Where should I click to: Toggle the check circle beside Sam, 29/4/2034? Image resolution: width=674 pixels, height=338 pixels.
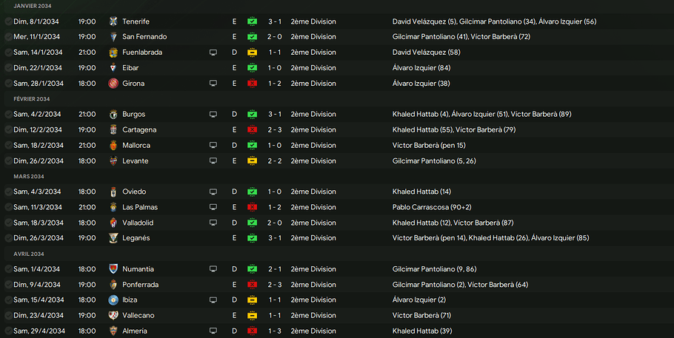(x=7, y=331)
